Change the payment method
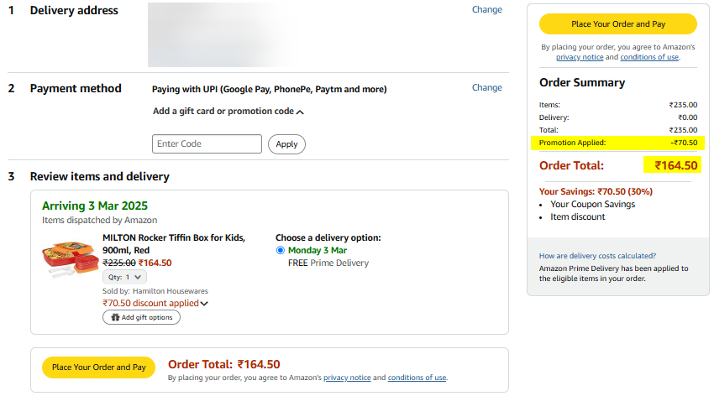 pos(486,88)
